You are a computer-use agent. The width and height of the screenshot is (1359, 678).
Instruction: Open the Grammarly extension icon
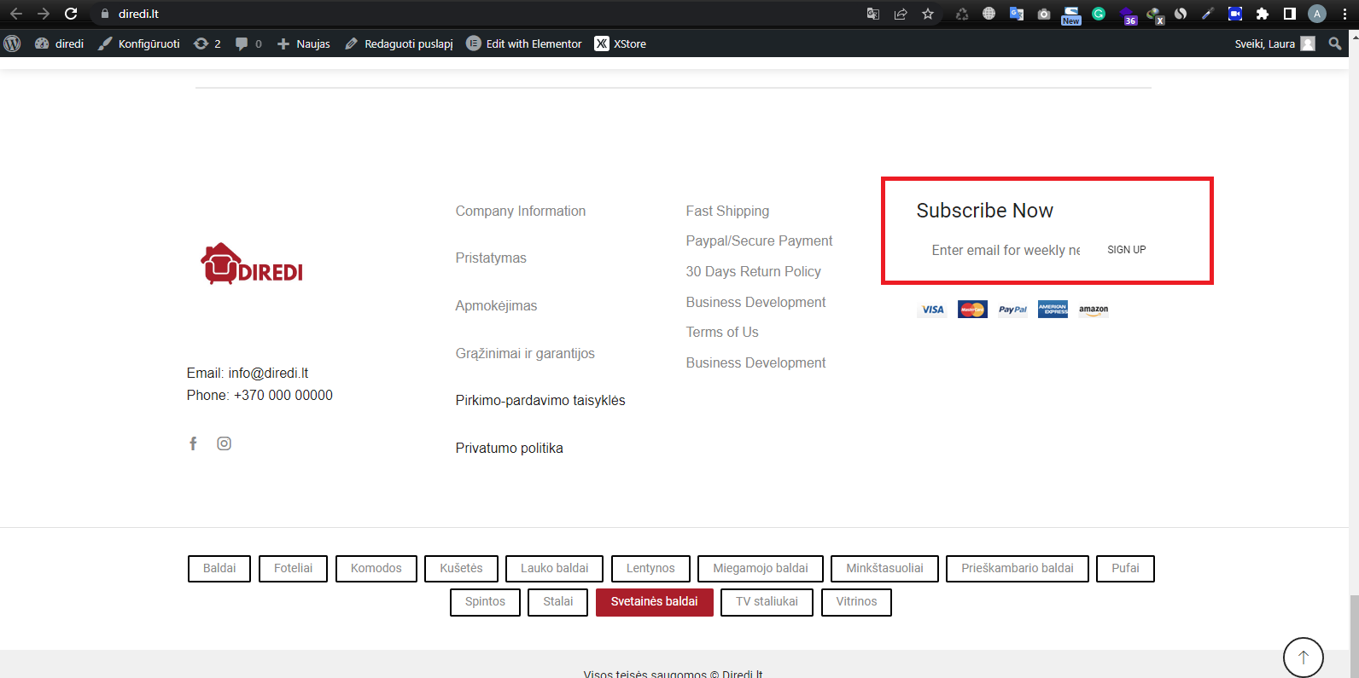tap(1099, 14)
